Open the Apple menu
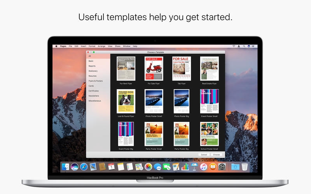 coord(56,46)
